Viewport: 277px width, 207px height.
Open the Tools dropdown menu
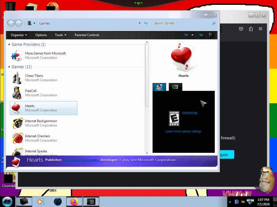(x=60, y=35)
